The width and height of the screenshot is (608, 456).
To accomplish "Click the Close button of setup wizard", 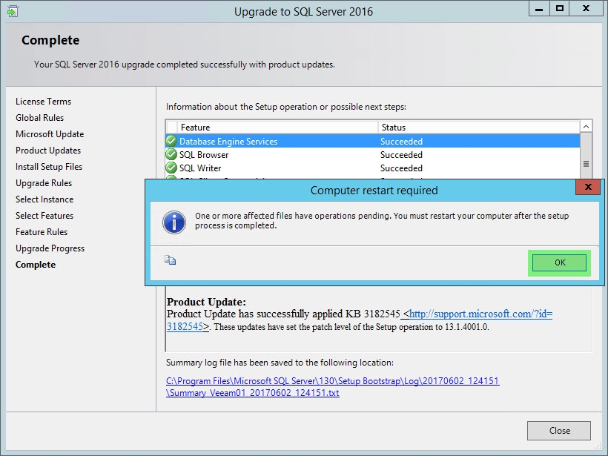I will (559, 430).
